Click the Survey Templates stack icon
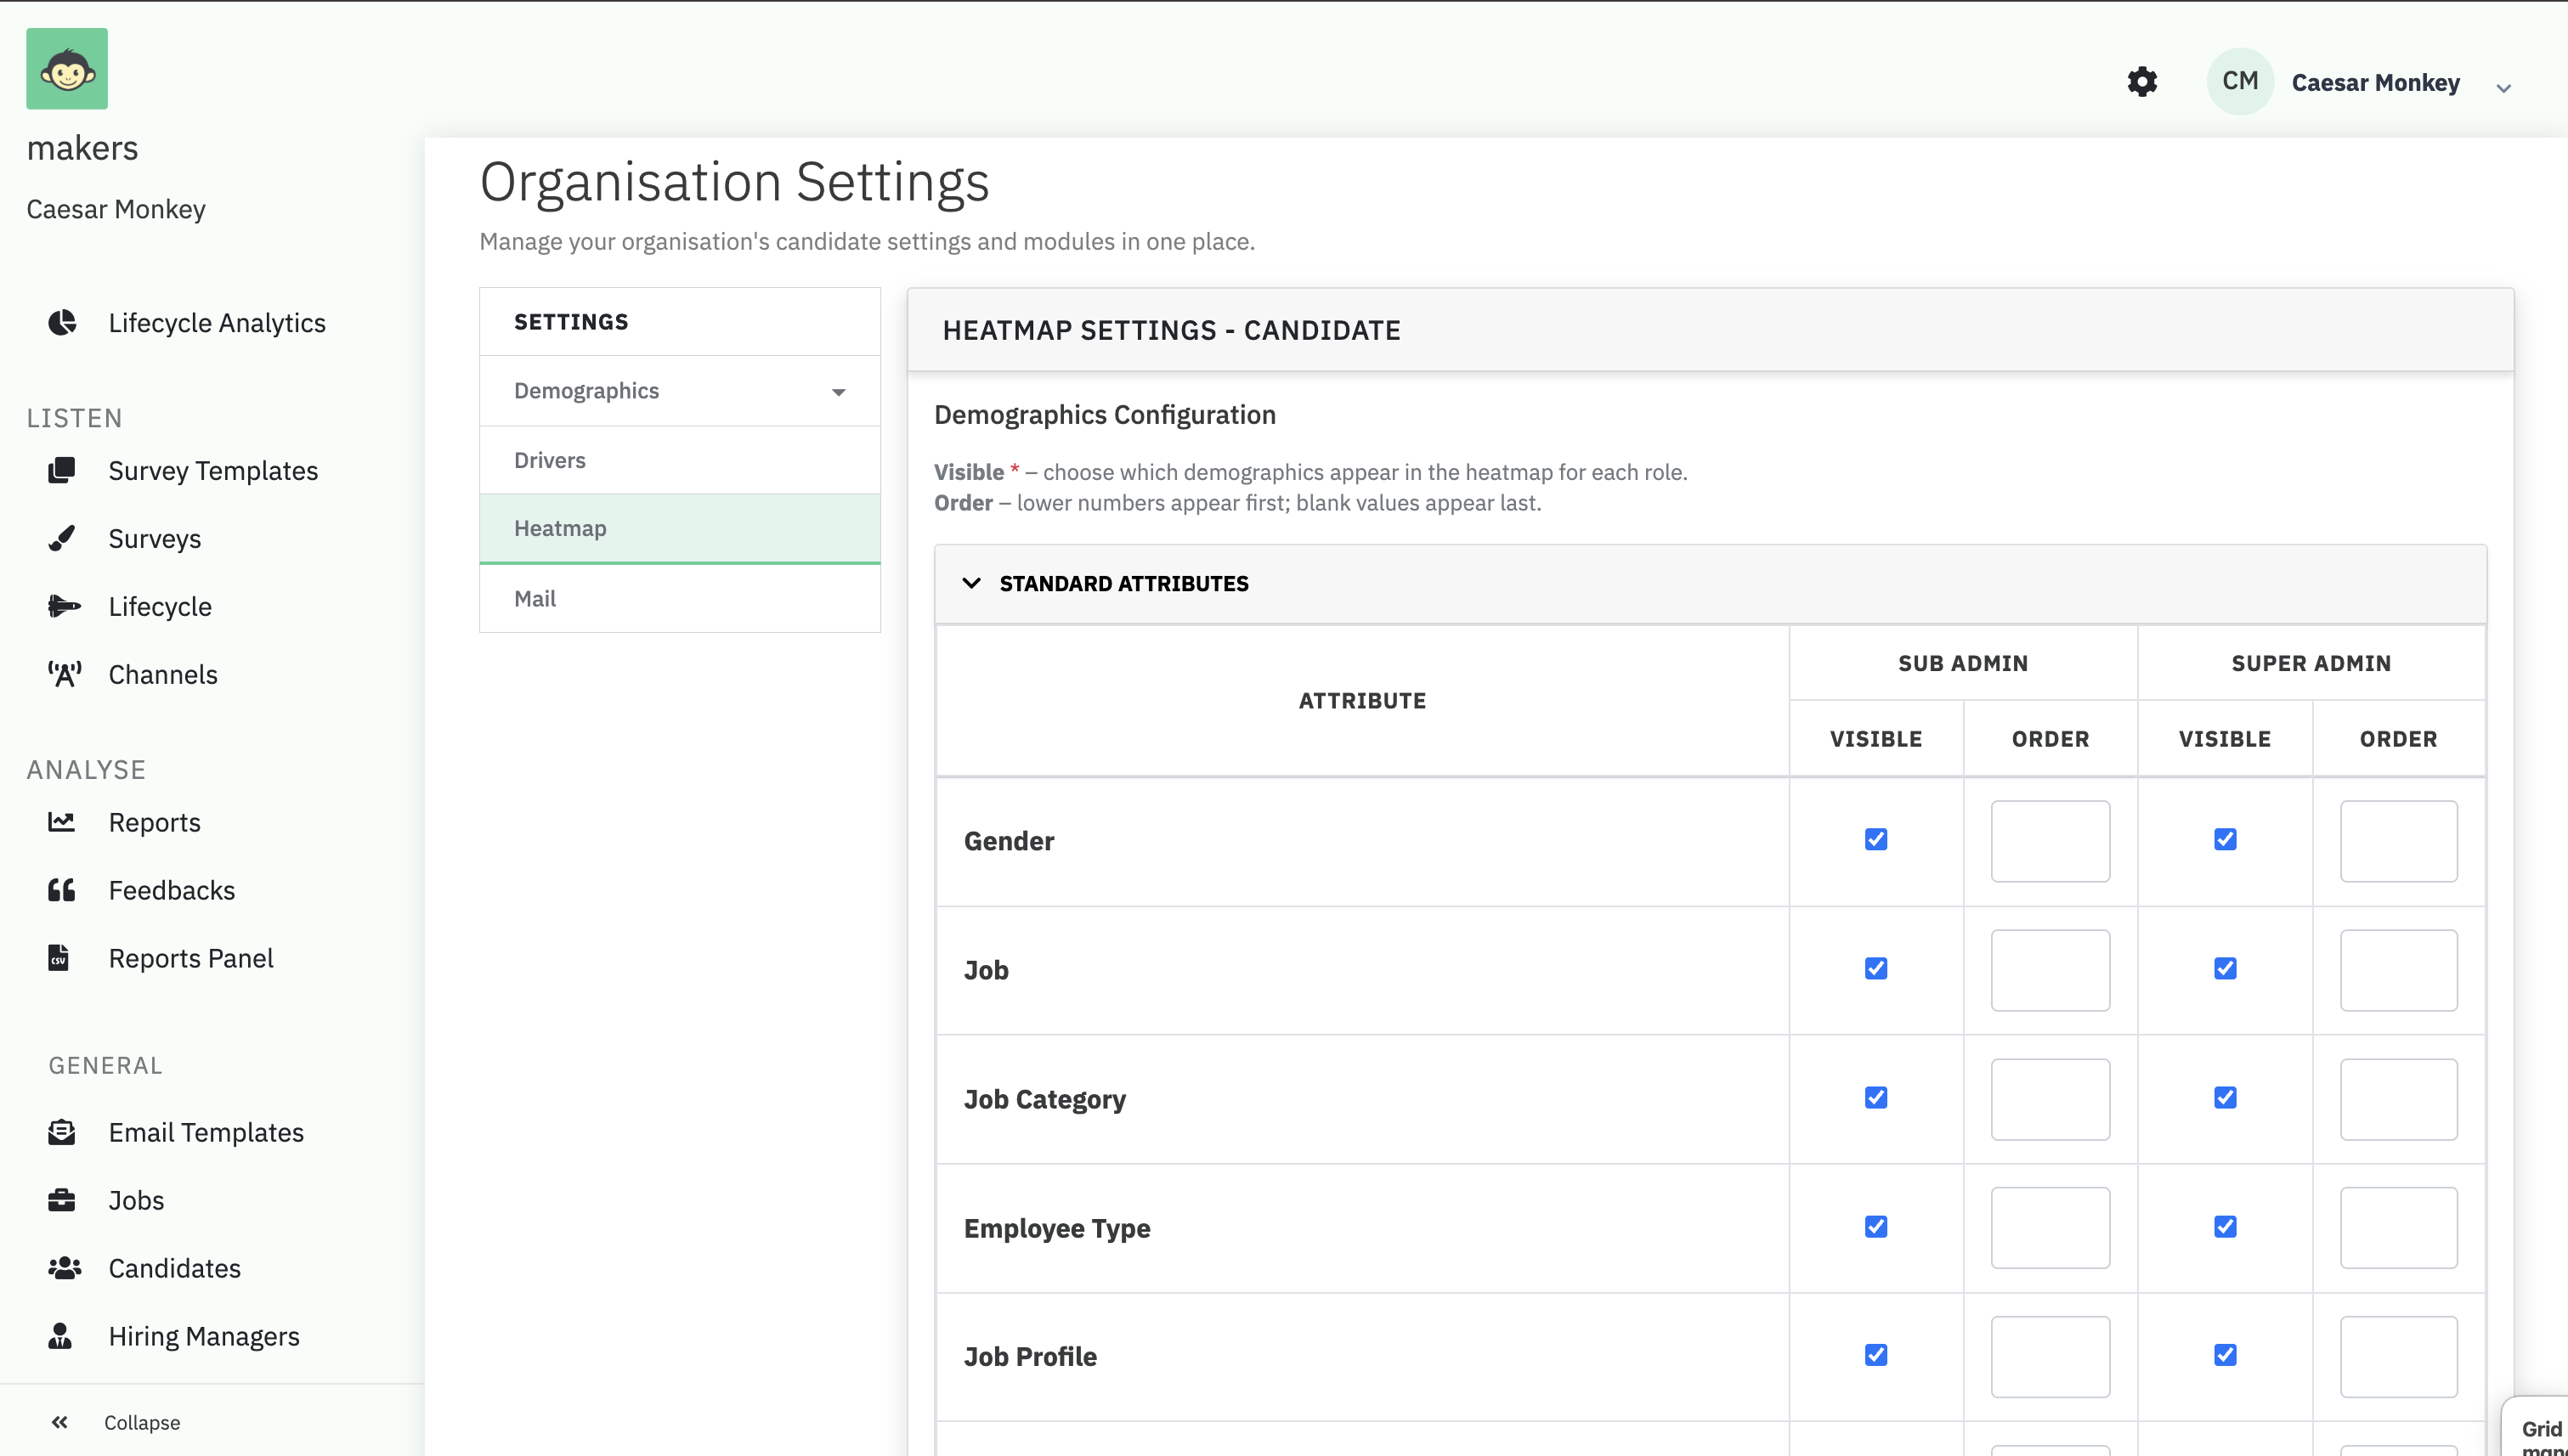Image resolution: width=2568 pixels, height=1456 pixels. [x=62, y=470]
